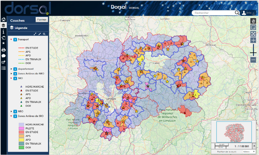Click the print icon in sidebar
The height and width of the screenshot is (155, 259).
pos(3,50)
